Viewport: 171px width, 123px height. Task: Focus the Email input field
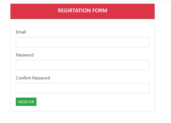pyautogui.click(x=83, y=42)
